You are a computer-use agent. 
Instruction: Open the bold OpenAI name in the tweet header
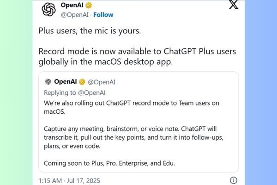pyautogui.click(x=72, y=5)
